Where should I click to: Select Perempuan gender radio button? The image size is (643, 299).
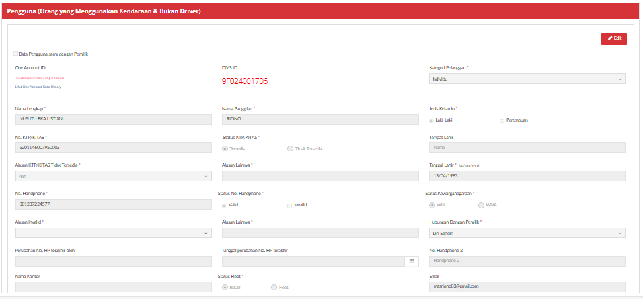(502, 120)
